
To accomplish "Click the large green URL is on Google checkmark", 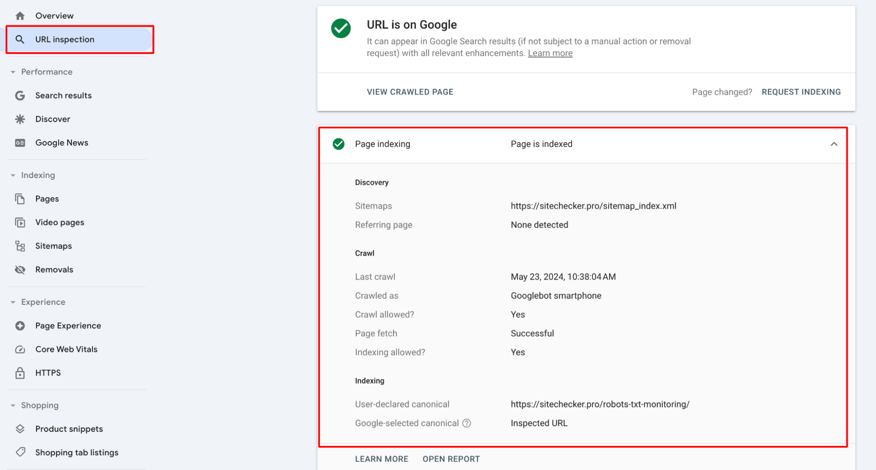I will click(x=340, y=28).
